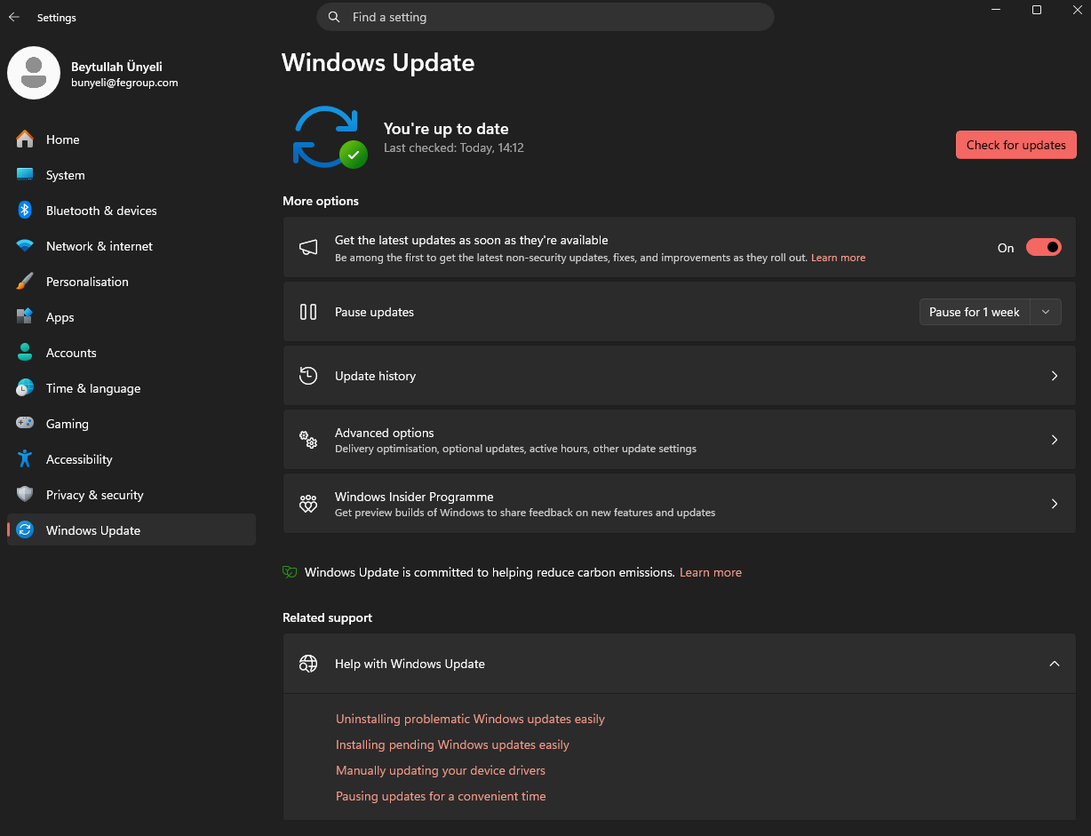Click the Network Wi-Fi icon
The image size is (1091, 836).
(25, 246)
